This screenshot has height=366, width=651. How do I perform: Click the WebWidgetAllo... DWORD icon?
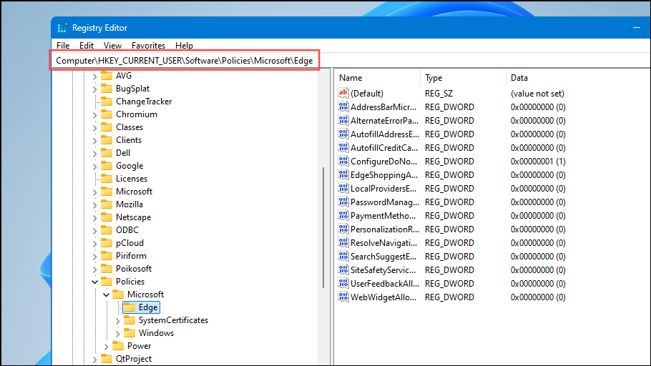point(343,297)
